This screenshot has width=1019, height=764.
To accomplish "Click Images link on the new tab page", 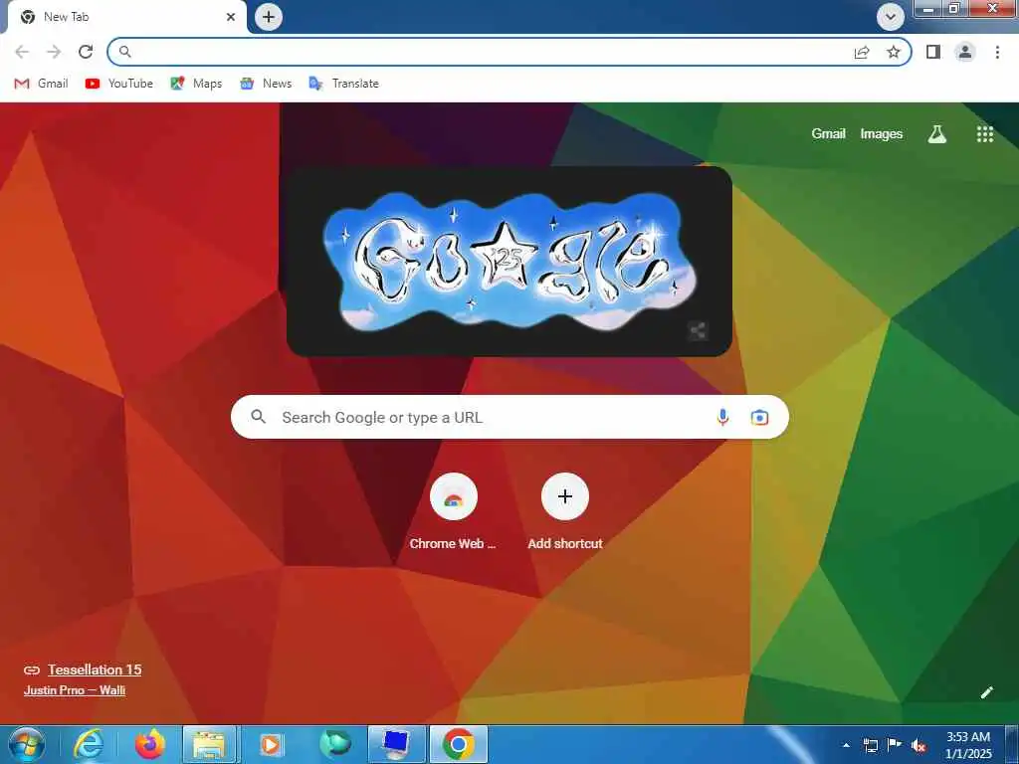I will tap(882, 134).
